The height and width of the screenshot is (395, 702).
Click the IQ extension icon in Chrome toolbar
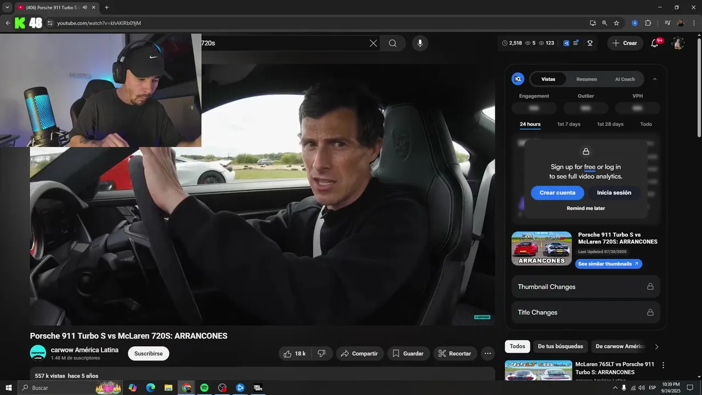(635, 23)
